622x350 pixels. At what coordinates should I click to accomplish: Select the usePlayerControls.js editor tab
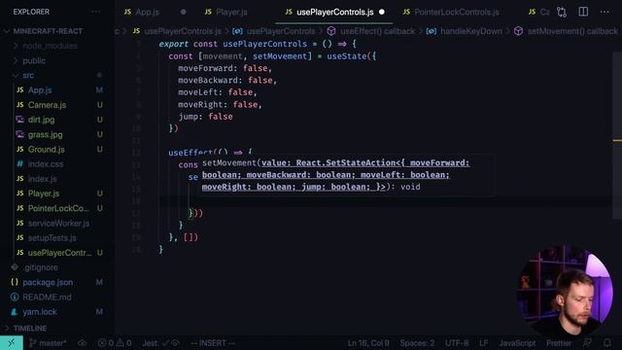point(334,12)
